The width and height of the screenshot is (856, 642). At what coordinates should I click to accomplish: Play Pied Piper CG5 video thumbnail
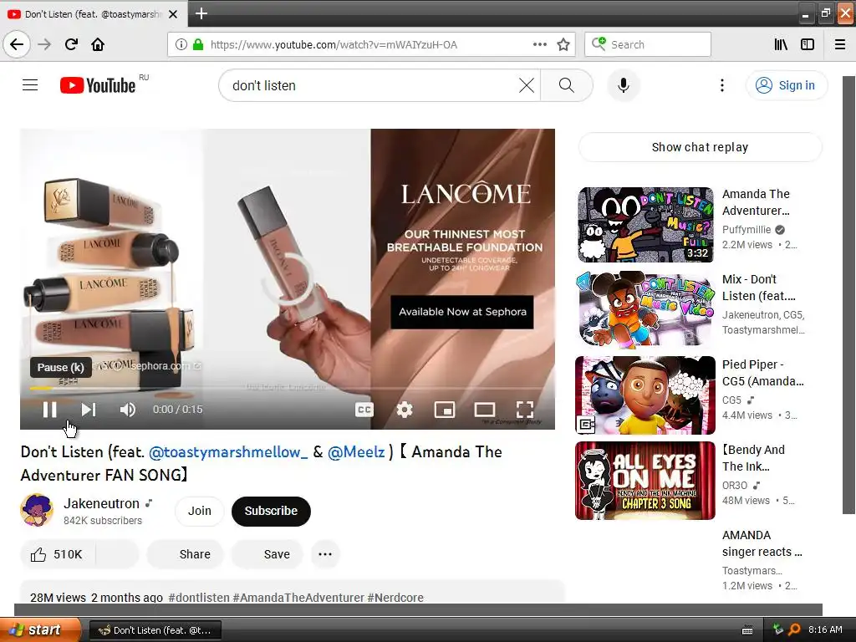coord(645,395)
